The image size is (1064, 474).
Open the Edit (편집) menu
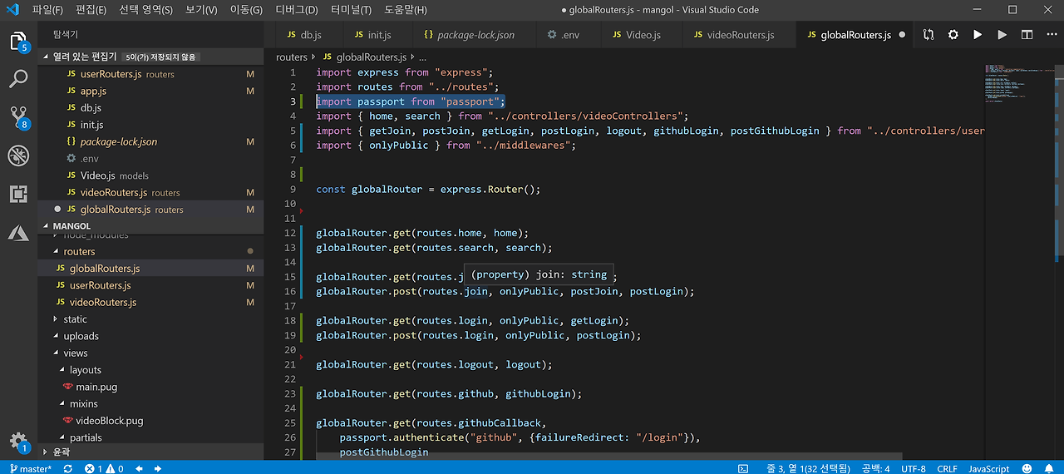click(x=91, y=10)
